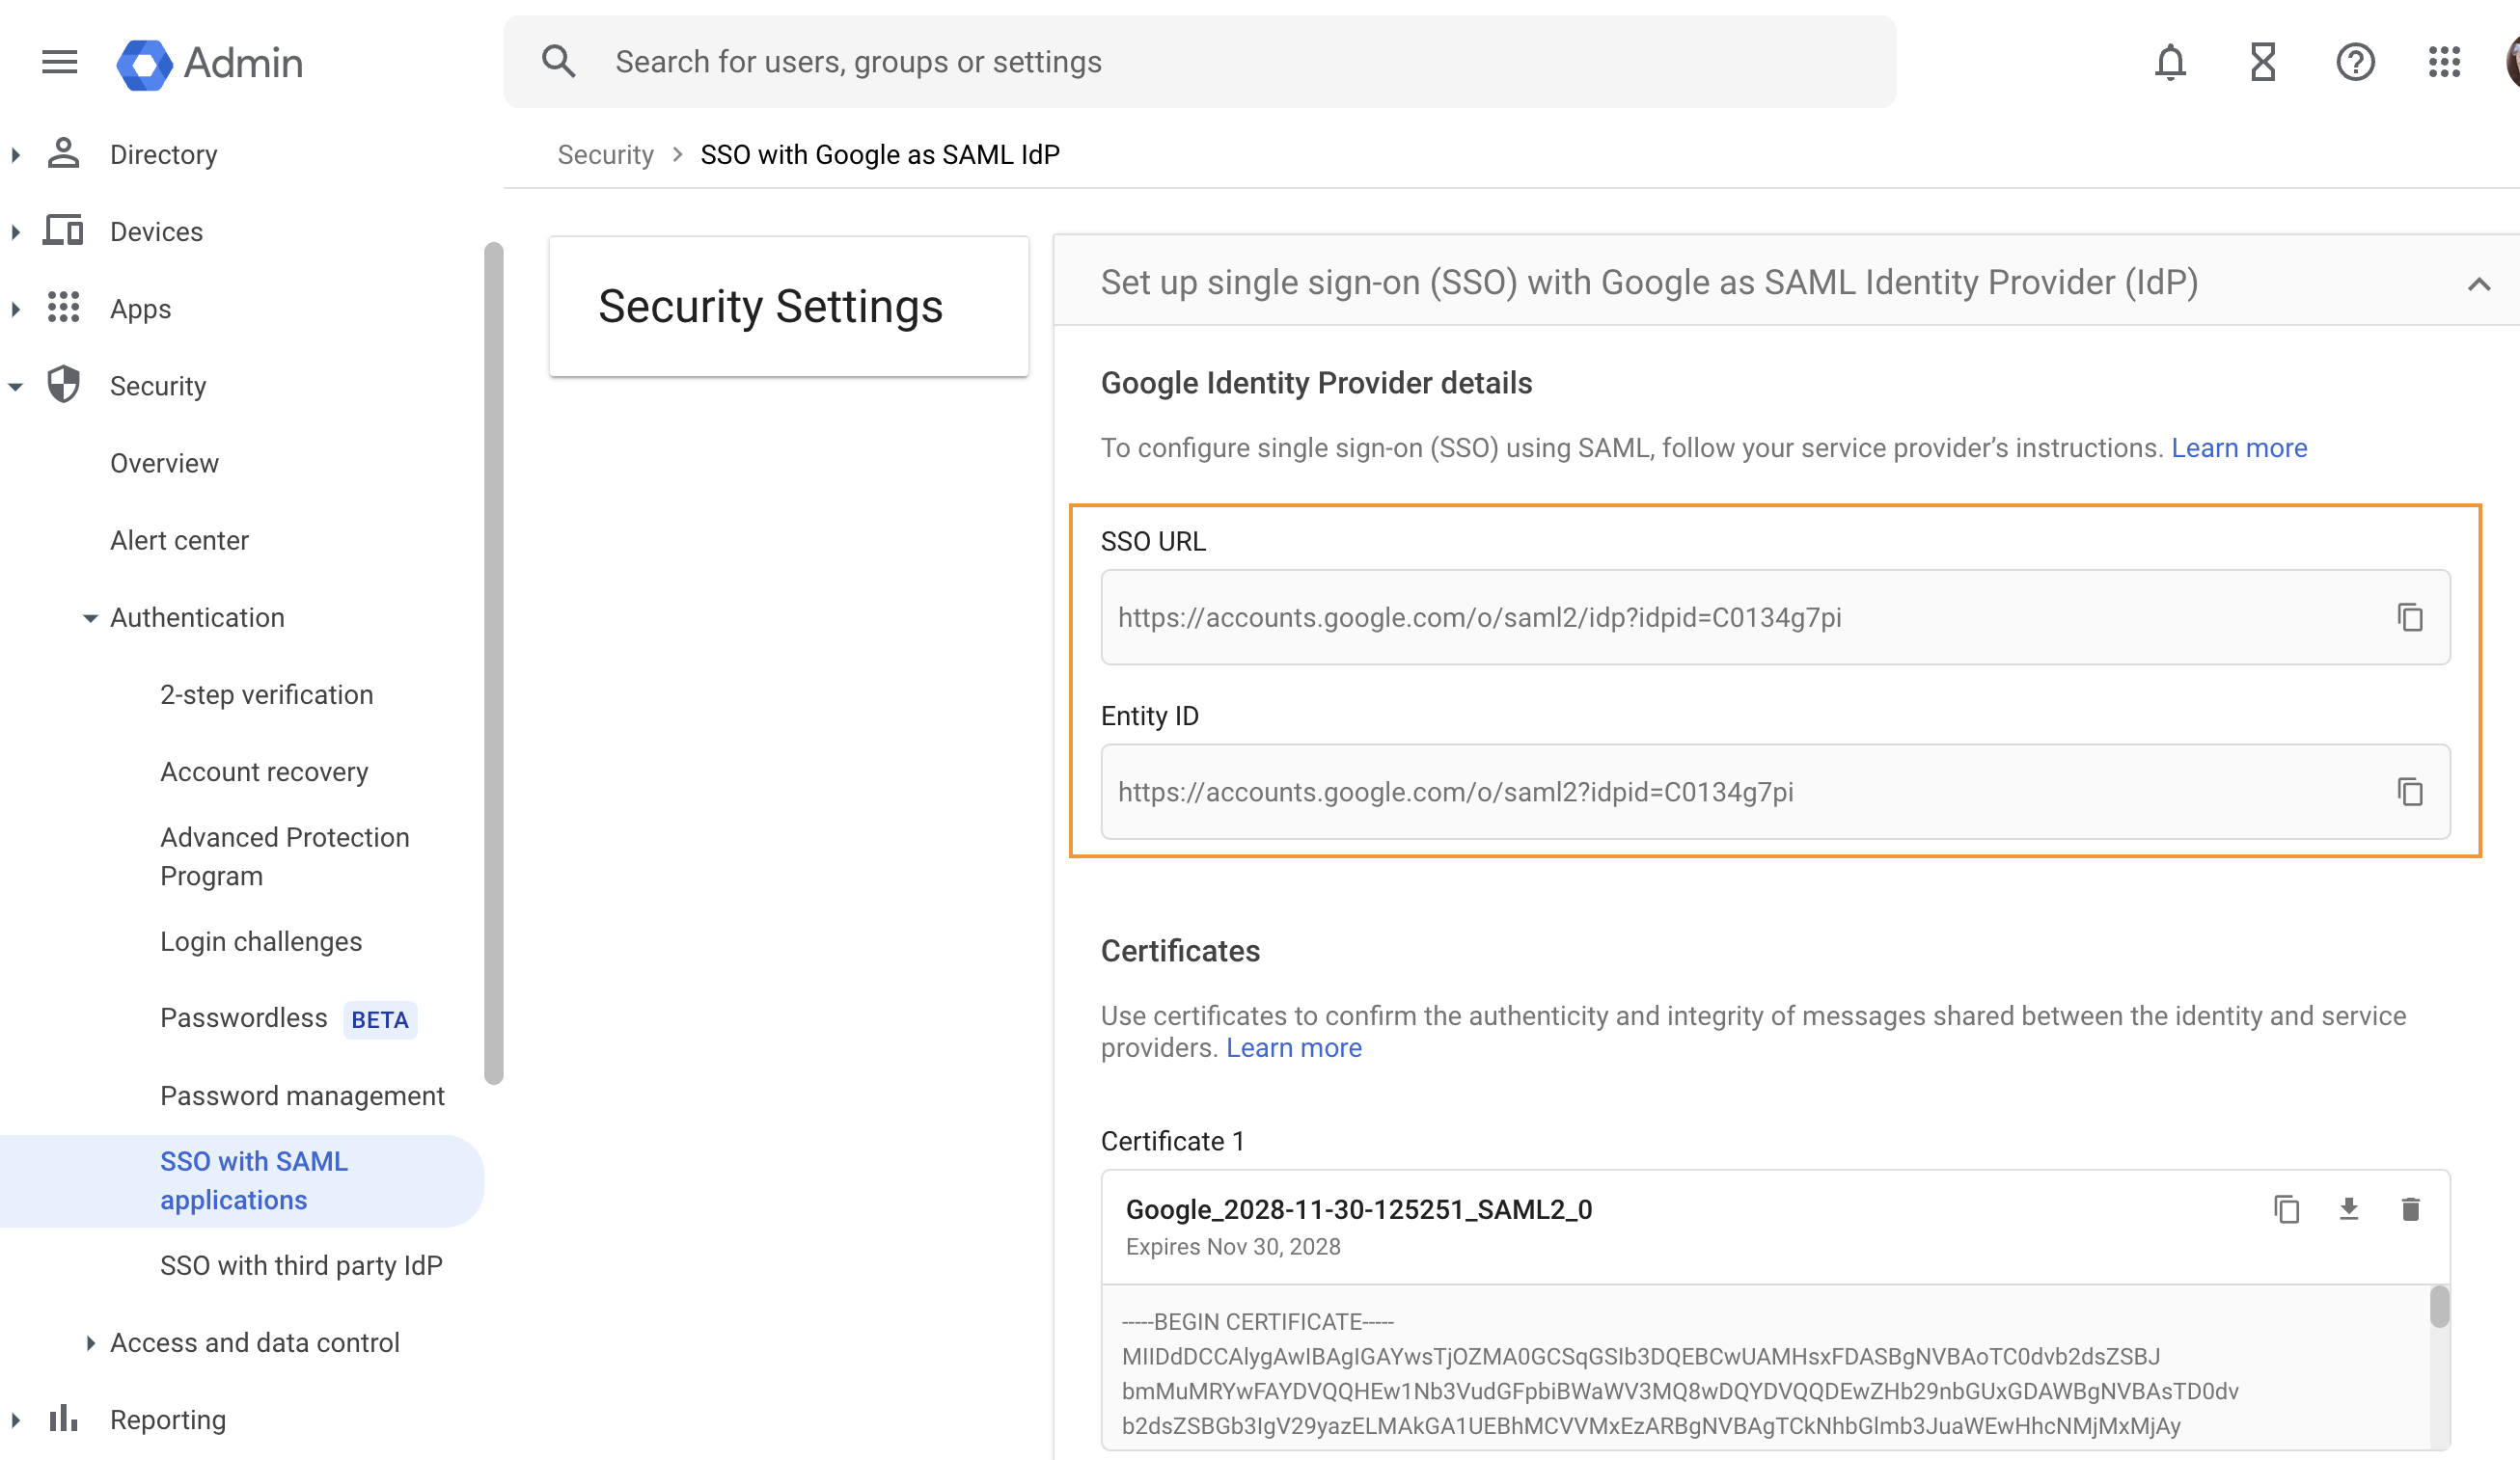Collapse the Security section arrow
The height and width of the screenshot is (1460, 2520).
pyautogui.click(x=15, y=387)
